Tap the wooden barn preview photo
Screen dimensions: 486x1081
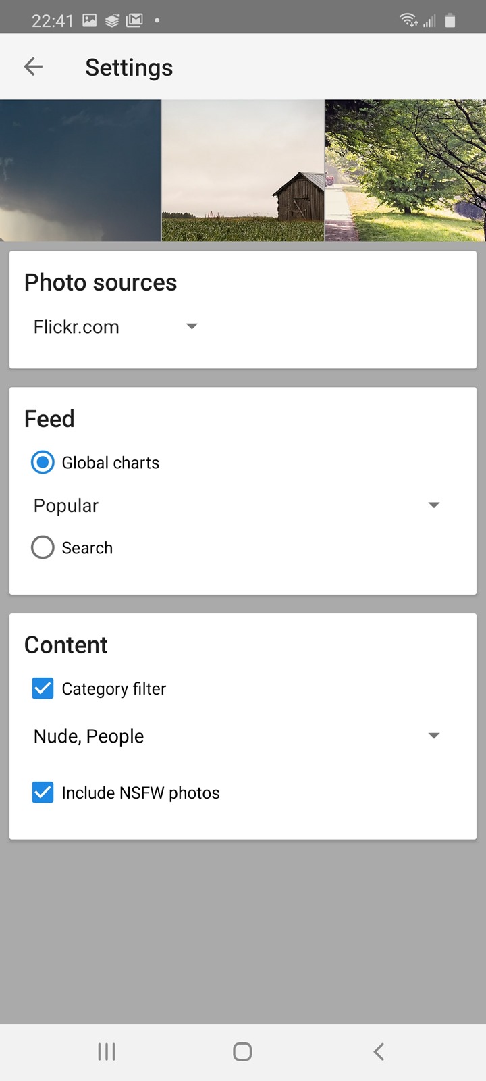pos(243,170)
